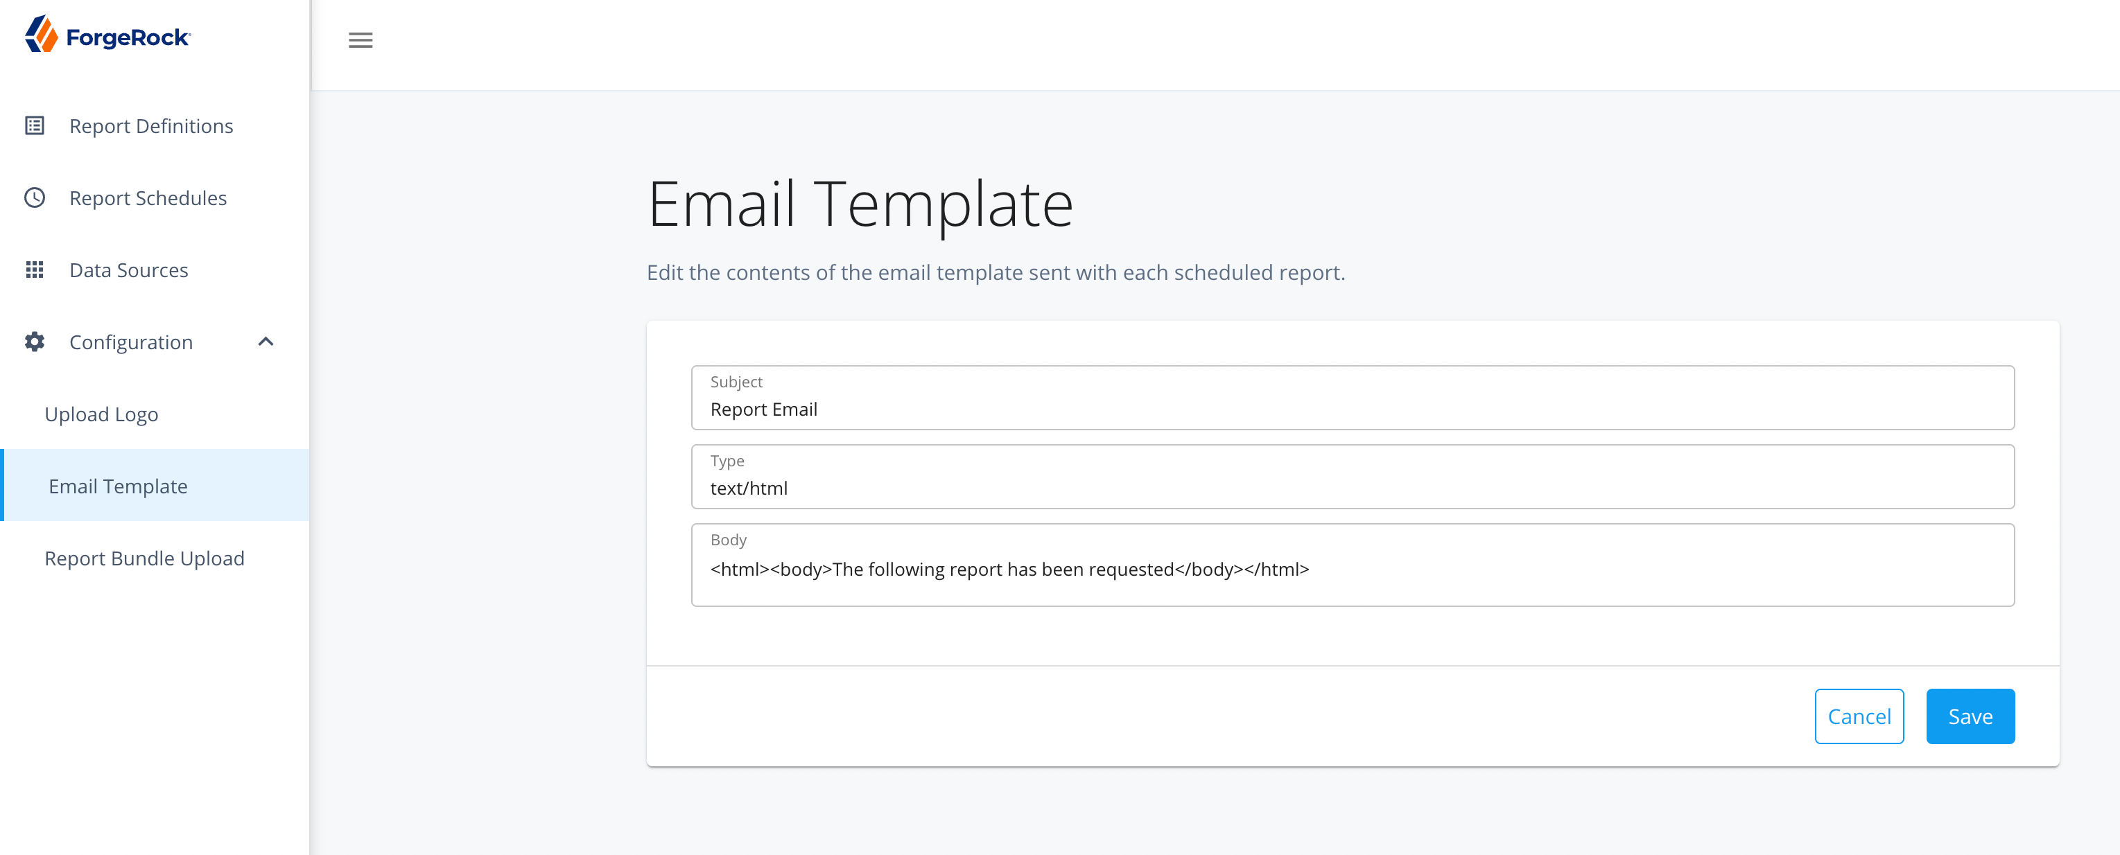Open the Upload Logo page
This screenshot has width=2120, height=855.
click(101, 414)
